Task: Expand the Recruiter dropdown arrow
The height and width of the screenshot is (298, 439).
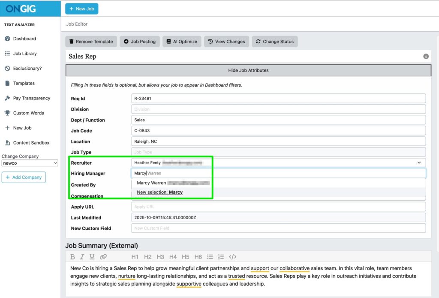Action: pyautogui.click(x=419, y=163)
